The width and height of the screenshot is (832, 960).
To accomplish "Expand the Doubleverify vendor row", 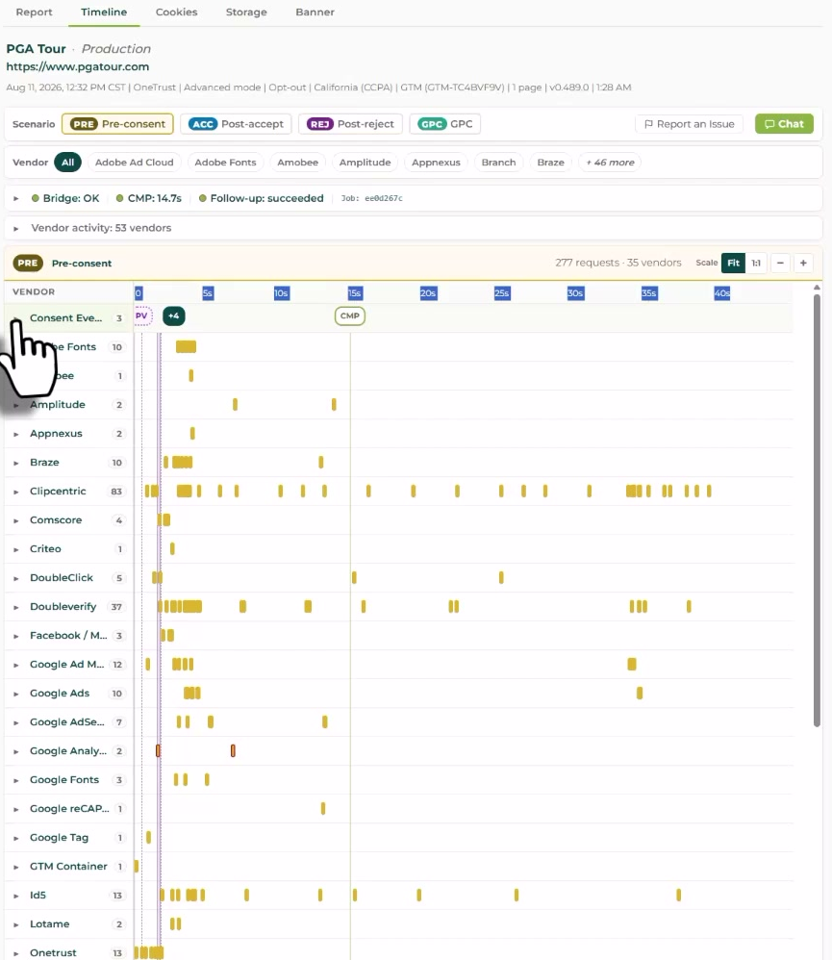I will (16, 607).
